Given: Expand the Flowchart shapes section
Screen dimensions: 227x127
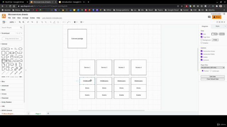Looking at the screenshot, I should click(5, 98).
